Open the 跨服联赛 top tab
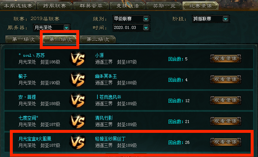258x157 pixels. point(55,5)
